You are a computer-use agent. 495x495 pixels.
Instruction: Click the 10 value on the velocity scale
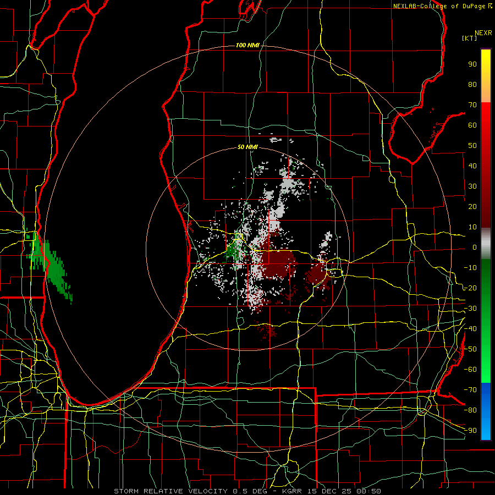pos(472,227)
